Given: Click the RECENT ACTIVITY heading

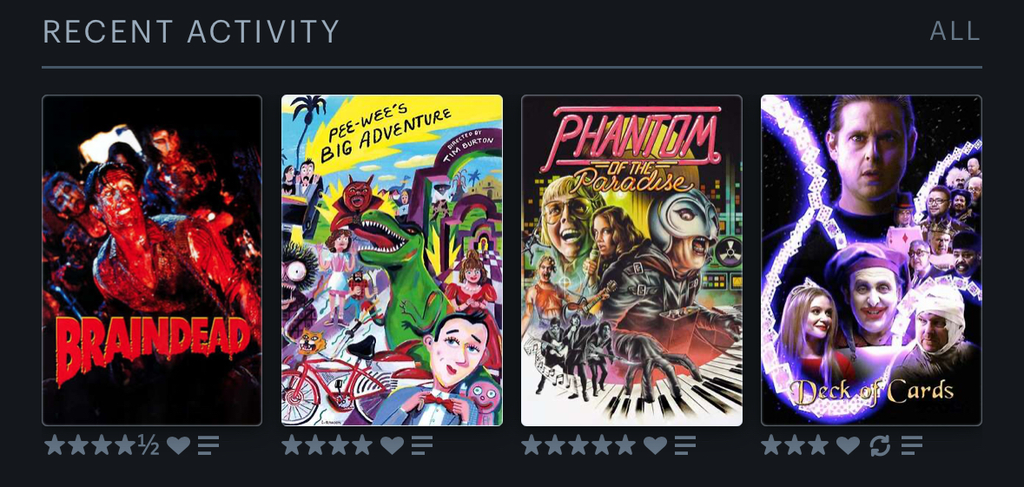Looking at the screenshot, I should [191, 31].
